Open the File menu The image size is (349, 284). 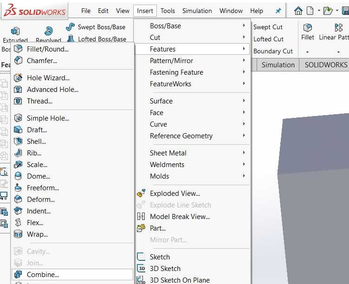tap(86, 11)
